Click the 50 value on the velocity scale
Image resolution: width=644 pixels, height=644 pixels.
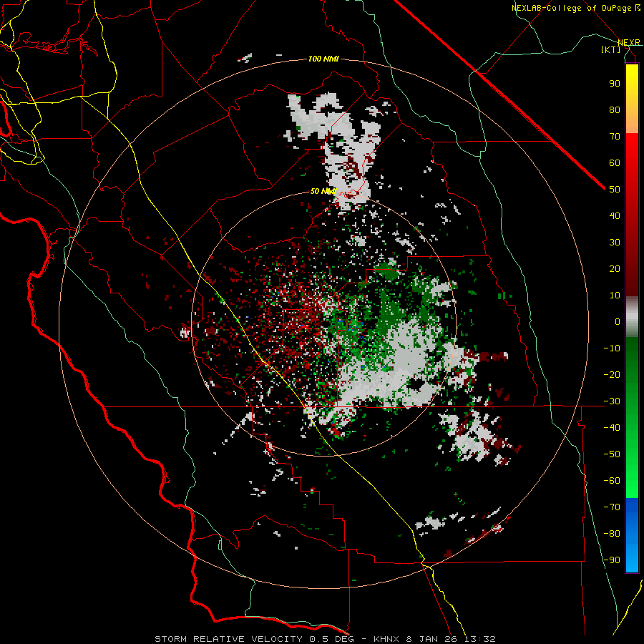click(615, 190)
